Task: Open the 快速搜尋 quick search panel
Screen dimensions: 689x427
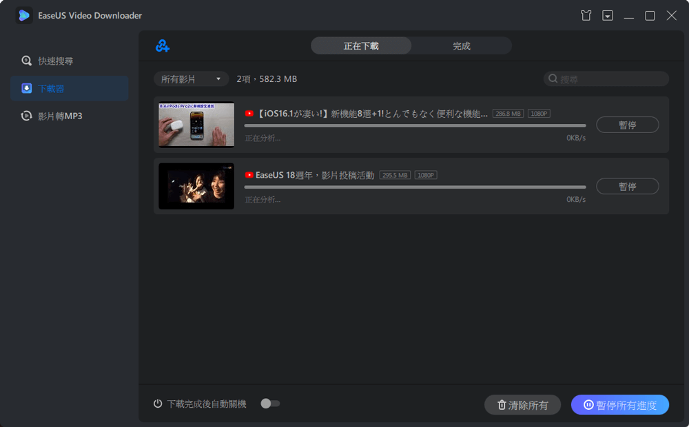Action: tap(61, 61)
